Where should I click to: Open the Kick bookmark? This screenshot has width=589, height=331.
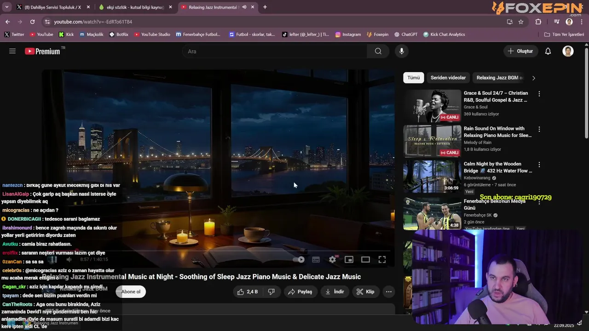66,34
